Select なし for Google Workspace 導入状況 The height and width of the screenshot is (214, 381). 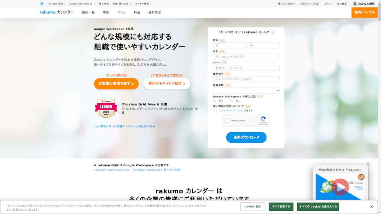[x=231, y=101]
